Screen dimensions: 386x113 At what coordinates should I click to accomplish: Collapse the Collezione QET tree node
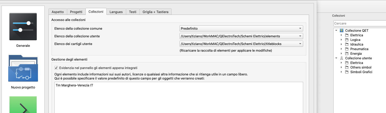point(336,30)
